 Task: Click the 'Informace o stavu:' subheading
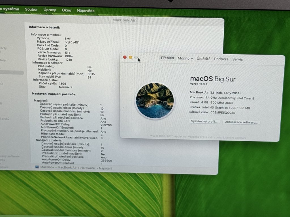(x=47, y=80)
